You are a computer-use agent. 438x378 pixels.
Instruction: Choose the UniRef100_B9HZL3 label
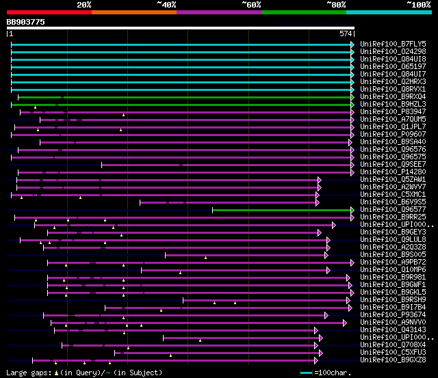click(393, 104)
